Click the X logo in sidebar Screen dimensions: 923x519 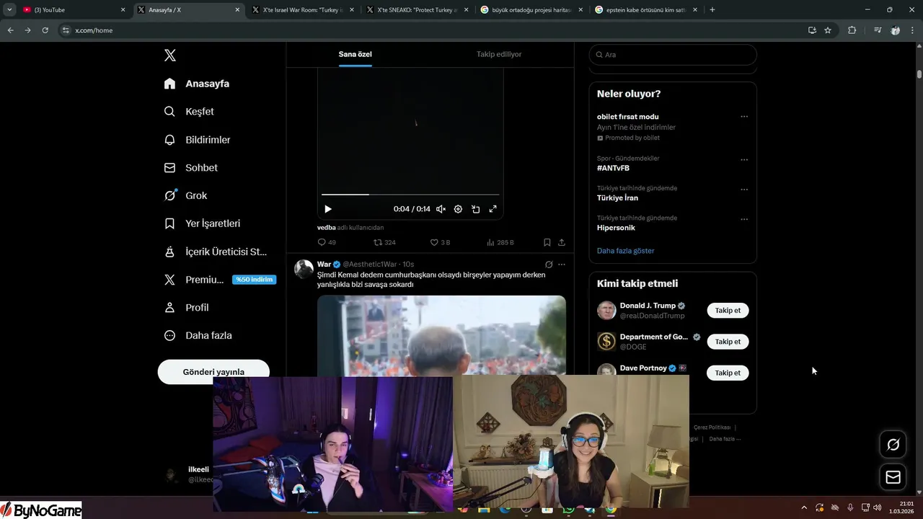coord(170,56)
